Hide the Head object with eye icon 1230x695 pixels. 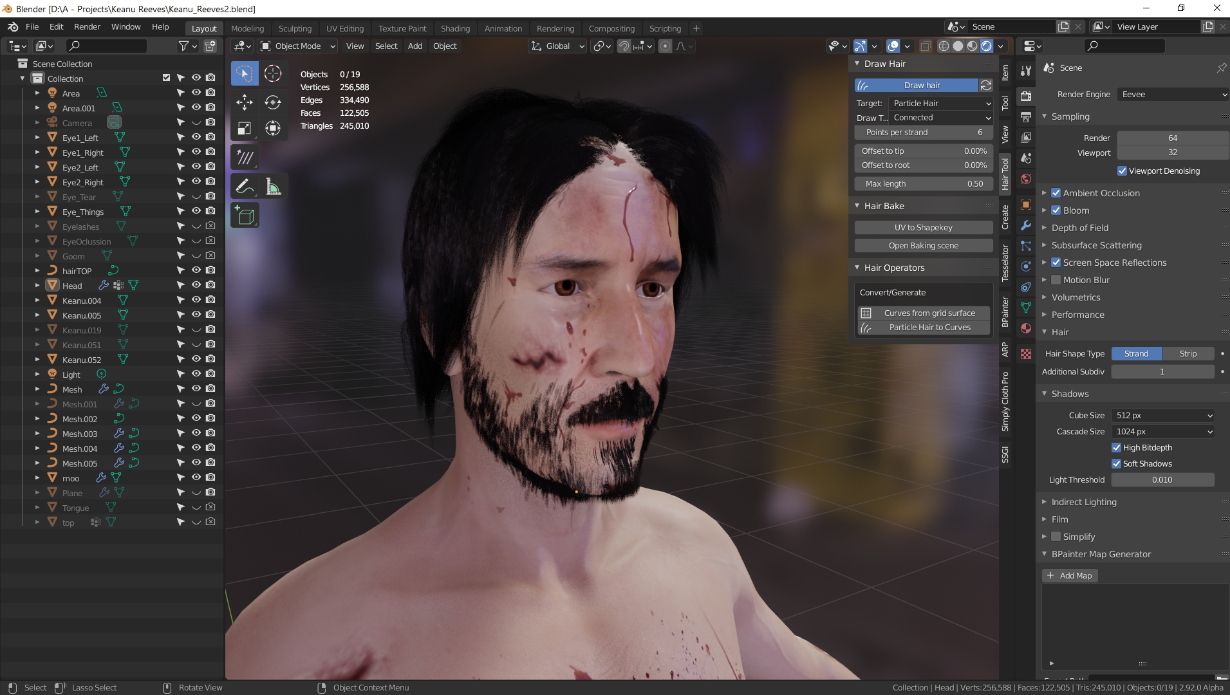(196, 285)
